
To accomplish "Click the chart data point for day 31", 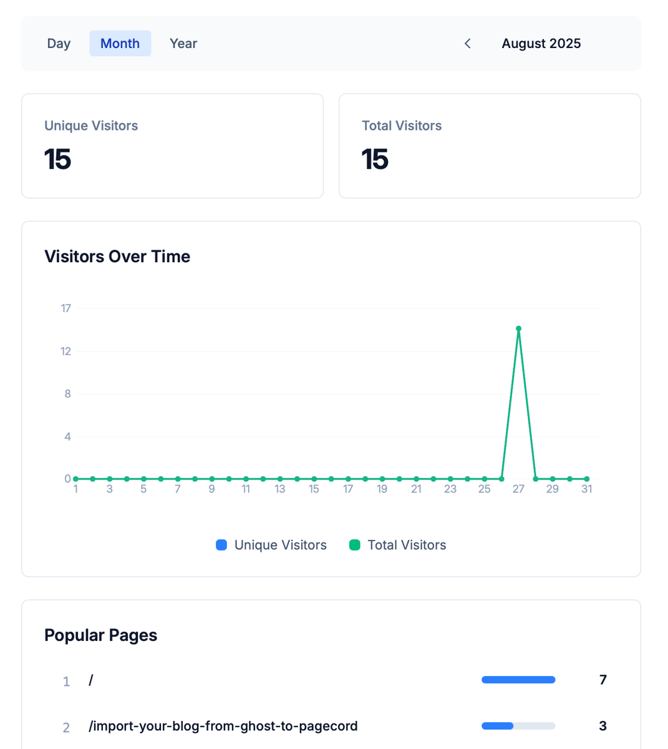I will coord(586,479).
